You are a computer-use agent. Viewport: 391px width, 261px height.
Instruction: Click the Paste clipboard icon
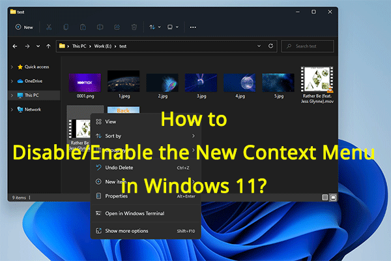coord(83,27)
